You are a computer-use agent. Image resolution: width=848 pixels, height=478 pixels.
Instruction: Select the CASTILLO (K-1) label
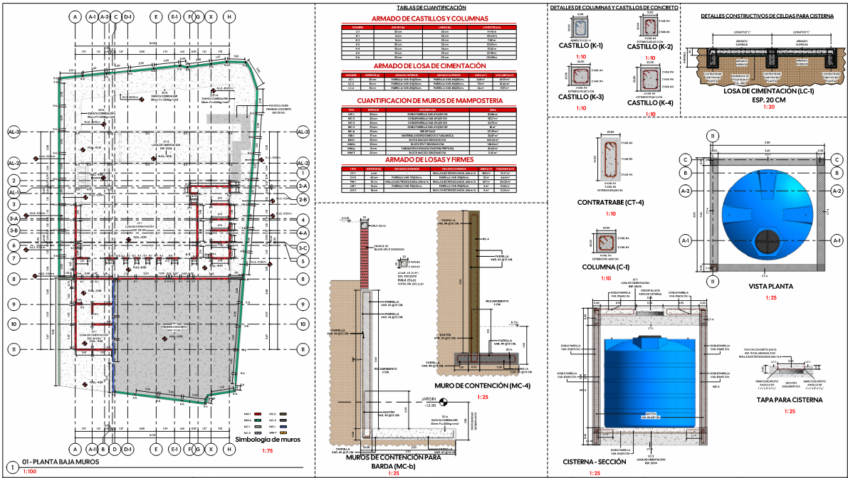pos(581,46)
